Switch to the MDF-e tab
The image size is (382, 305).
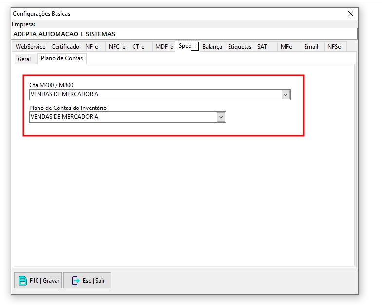click(x=164, y=47)
